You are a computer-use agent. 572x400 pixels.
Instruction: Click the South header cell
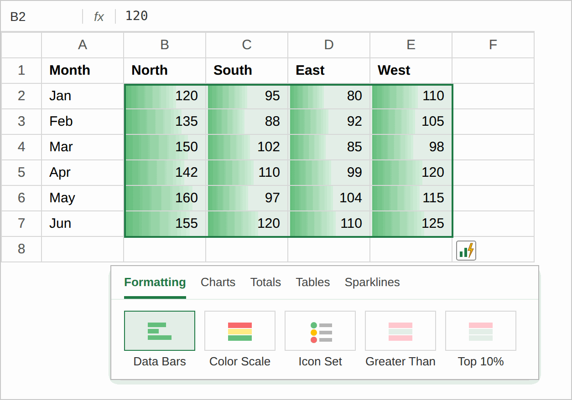click(x=247, y=70)
